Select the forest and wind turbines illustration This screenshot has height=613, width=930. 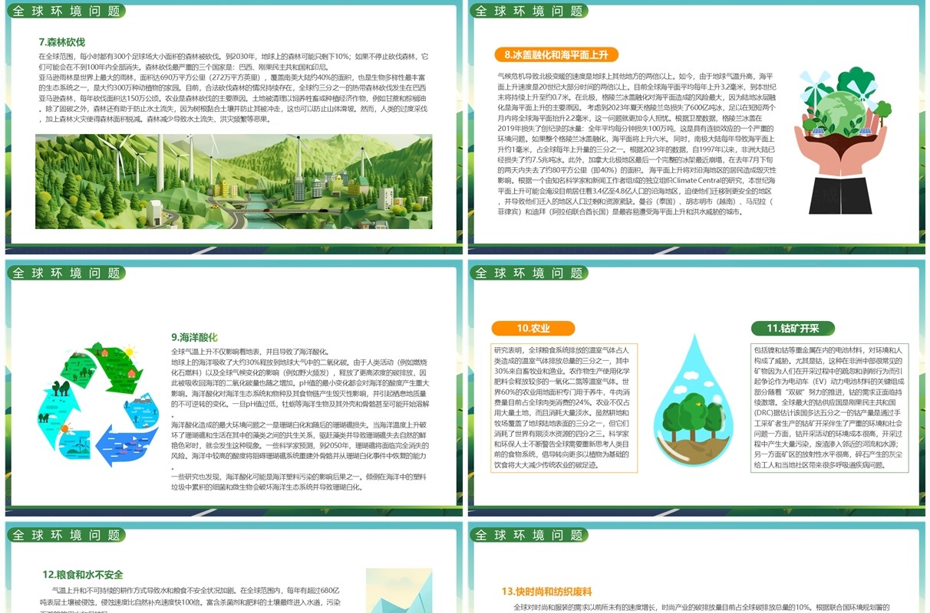click(233, 182)
